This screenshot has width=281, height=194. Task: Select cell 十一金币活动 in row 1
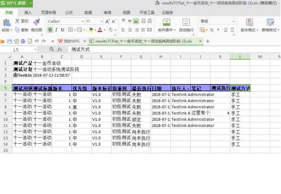(42, 63)
